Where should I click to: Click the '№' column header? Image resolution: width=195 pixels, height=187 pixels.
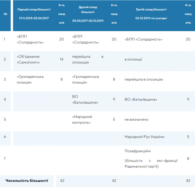click(5, 14)
